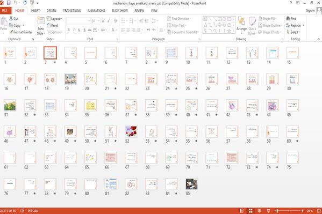
Task: Open PowerPoint Help question mark
Action: click(x=291, y=3)
